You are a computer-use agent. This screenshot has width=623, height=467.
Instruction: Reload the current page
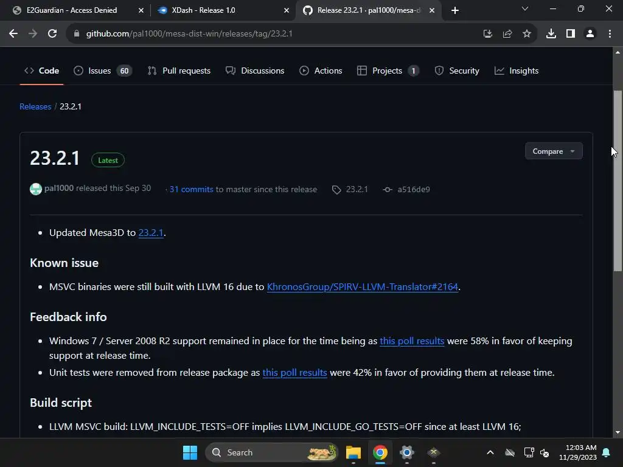pos(52,34)
